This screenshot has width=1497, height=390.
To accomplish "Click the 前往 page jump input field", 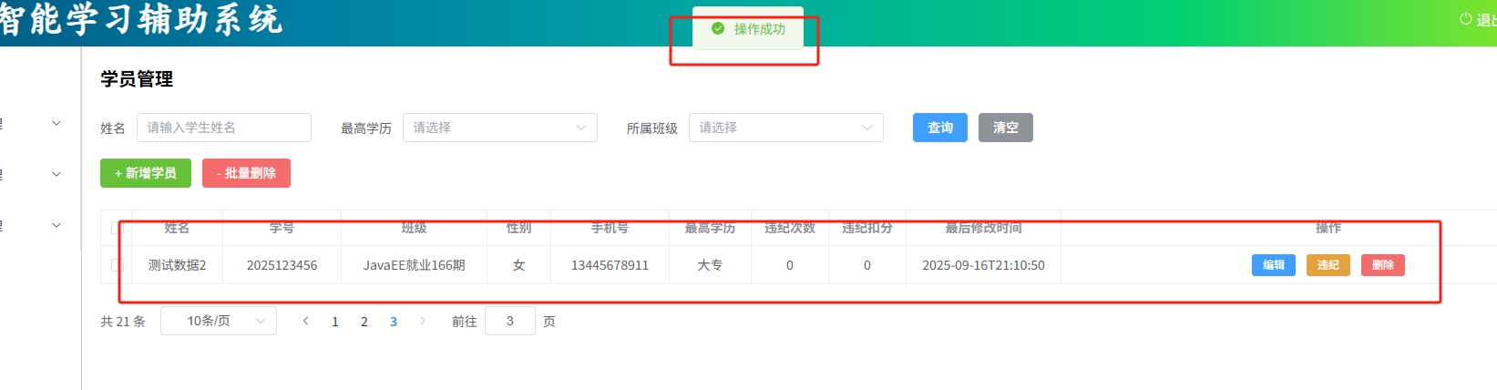I will tap(510, 321).
